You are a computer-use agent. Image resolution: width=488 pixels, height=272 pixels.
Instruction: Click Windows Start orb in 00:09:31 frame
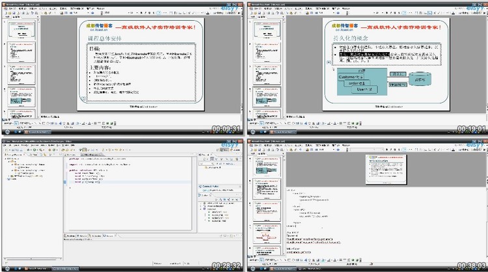coord(7,132)
